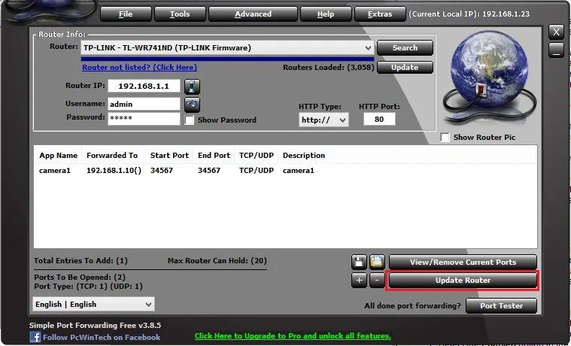
Task: Click the Forwarded To column header
Action: [x=114, y=155]
